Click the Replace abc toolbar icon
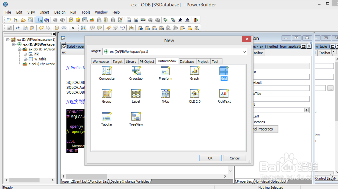This screenshot has height=189, width=338. pyautogui.click(x=123, y=28)
